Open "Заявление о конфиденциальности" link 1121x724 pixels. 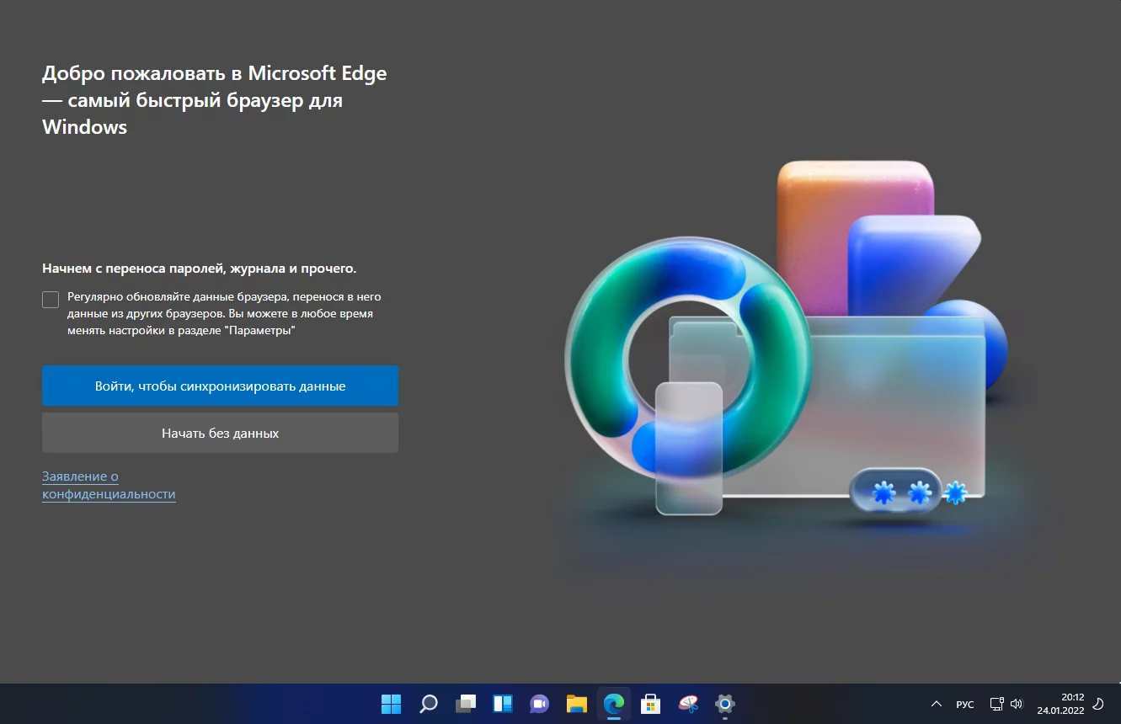(109, 486)
